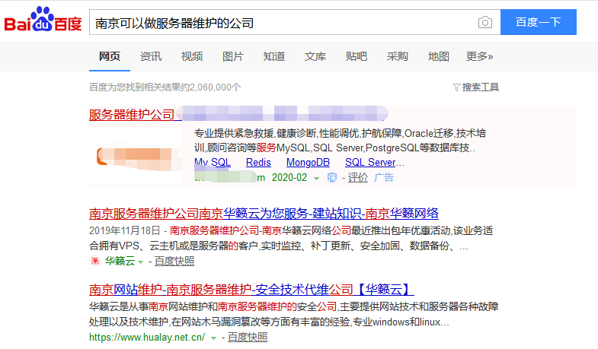
Task: Open 百度快照 beside hualay.net.cn URL
Action: pos(248,338)
